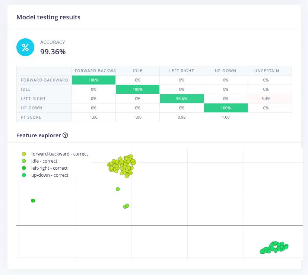This screenshot has width=308, height=275.
Task: Click the question mark beside Feature explorer
Action: click(x=66, y=135)
